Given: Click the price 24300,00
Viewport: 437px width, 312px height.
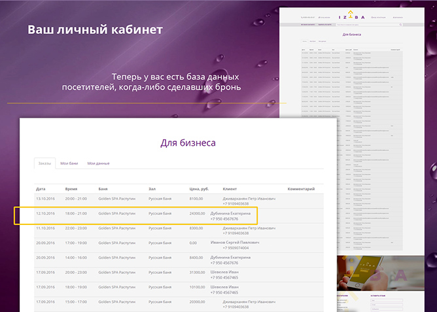Looking at the screenshot, I should tap(198, 213).
